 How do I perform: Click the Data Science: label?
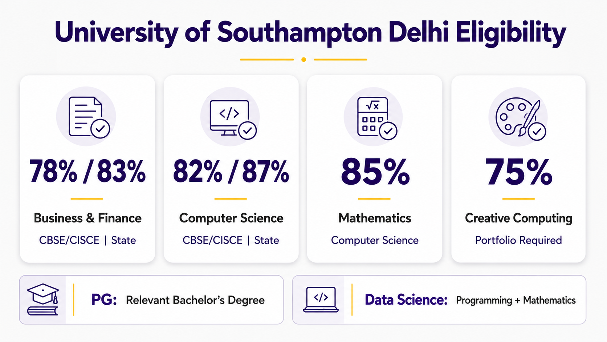(x=406, y=300)
